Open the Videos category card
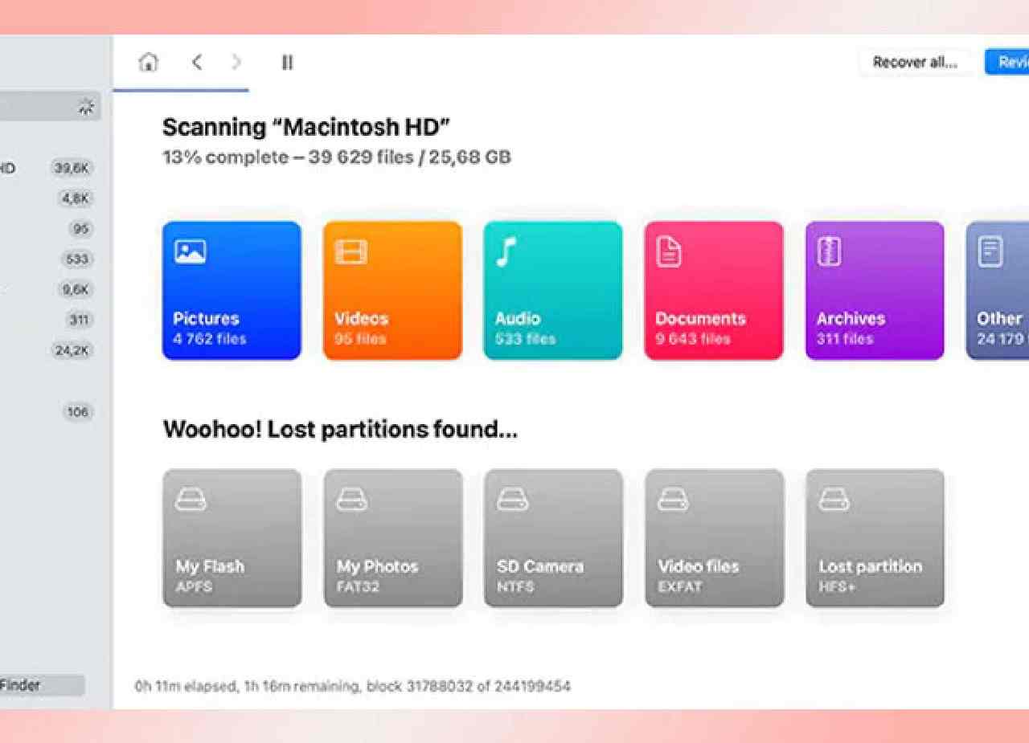The width and height of the screenshot is (1029, 743). click(392, 290)
